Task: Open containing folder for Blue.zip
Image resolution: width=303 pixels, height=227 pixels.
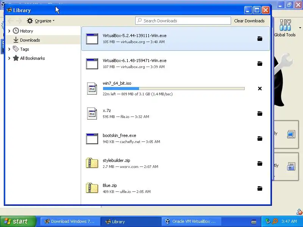Action: point(260,188)
